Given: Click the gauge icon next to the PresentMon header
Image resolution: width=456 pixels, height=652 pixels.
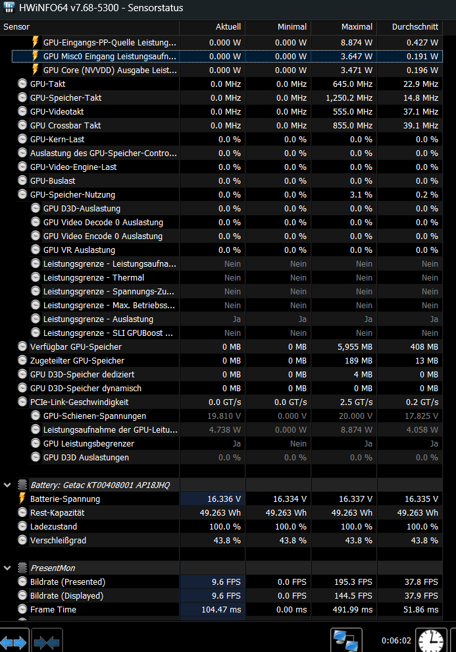Looking at the screenshot, I should click(22, 568).
